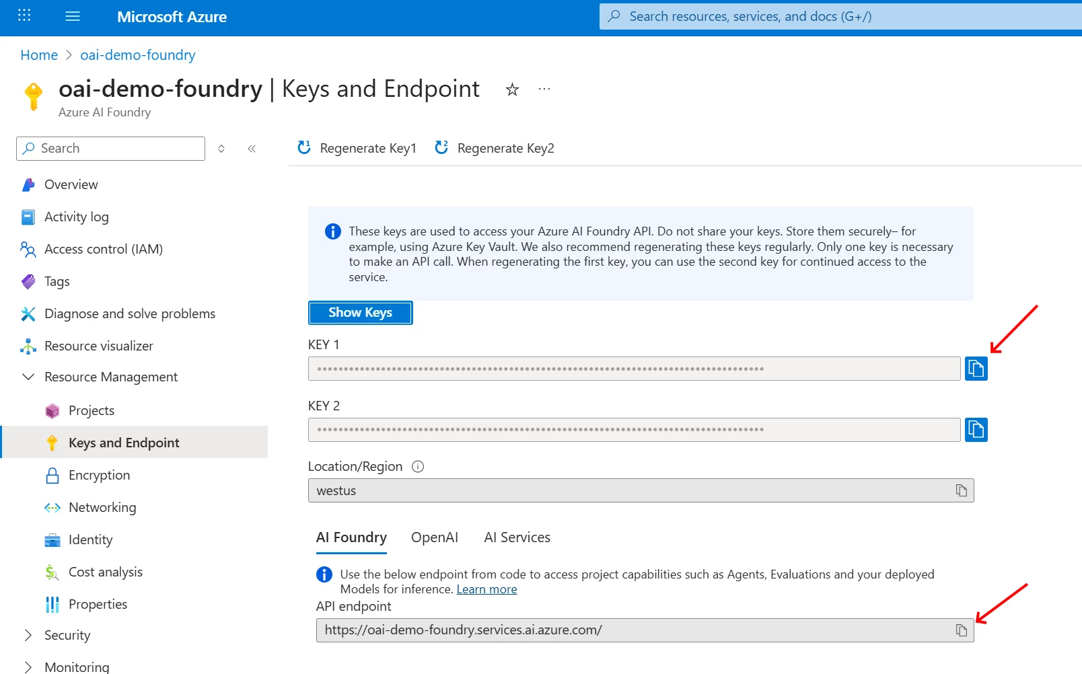Switch to the OpenAI tab
The image size is (1082, 674).
click(x=435, y=537)
